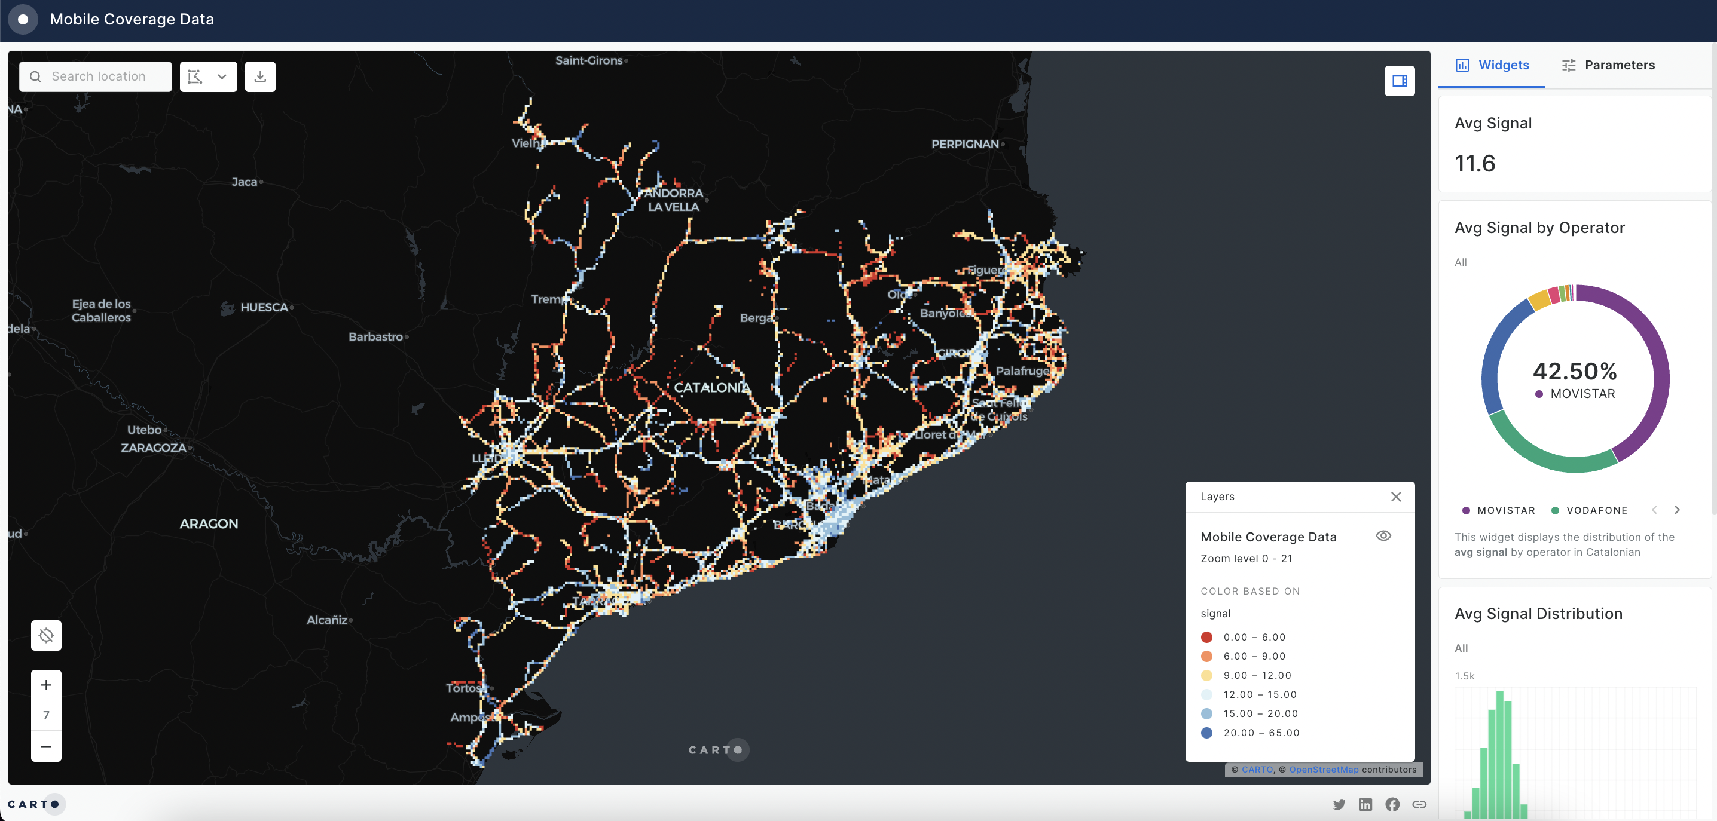
Task: Open the search location magnifier
Action: pos(36,76)
